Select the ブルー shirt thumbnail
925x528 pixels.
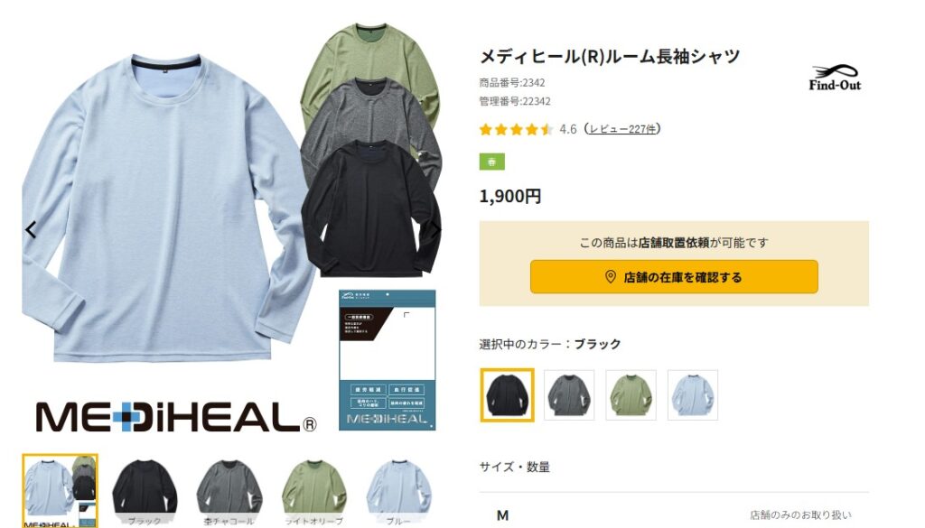(398, 491)
